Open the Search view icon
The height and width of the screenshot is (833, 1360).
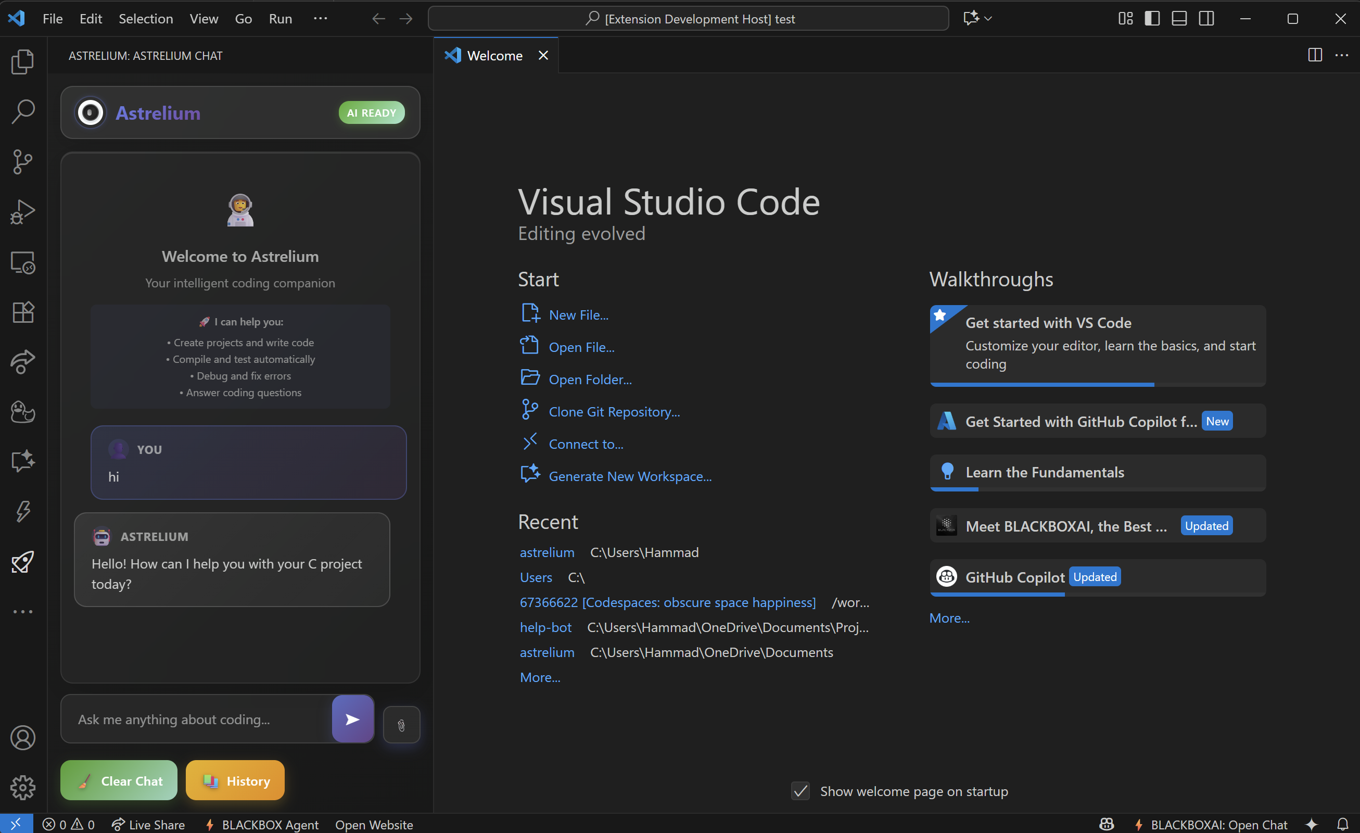pyautogui.click(x=22, y=111)
